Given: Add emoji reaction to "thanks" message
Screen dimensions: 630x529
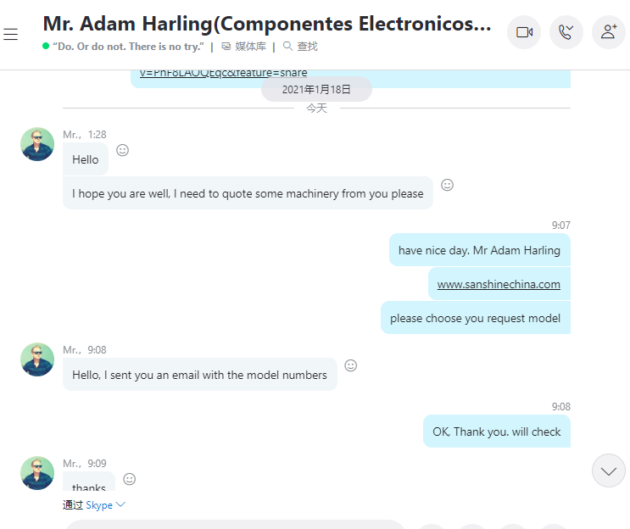Looking at the screenshot, I should (x=130, y=479).
